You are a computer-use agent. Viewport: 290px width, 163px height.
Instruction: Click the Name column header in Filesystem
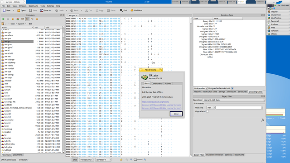click(17, 28)
